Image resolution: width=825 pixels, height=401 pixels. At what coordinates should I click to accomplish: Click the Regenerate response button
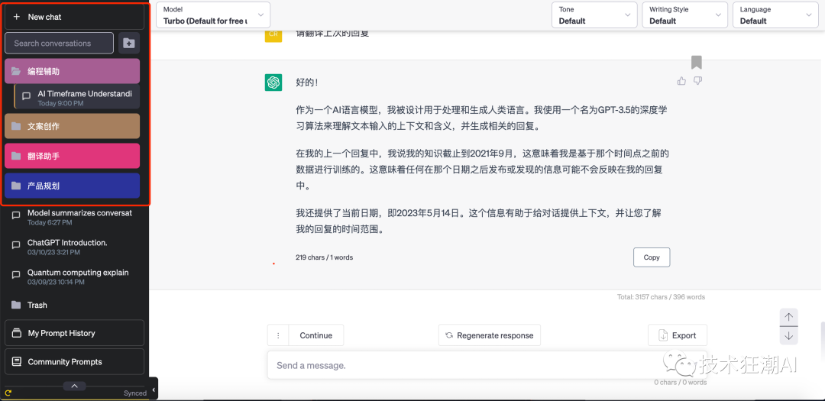point(490,335)
